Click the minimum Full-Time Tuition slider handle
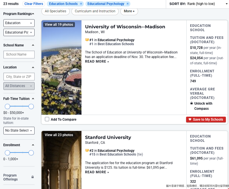This screenshot has height=189, width=229. (7, 106)
